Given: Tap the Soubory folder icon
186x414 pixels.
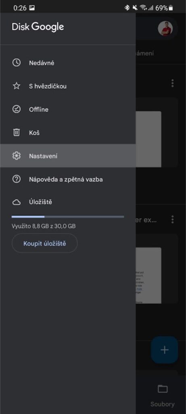Looking at the screenshot, I should point(163,389).
